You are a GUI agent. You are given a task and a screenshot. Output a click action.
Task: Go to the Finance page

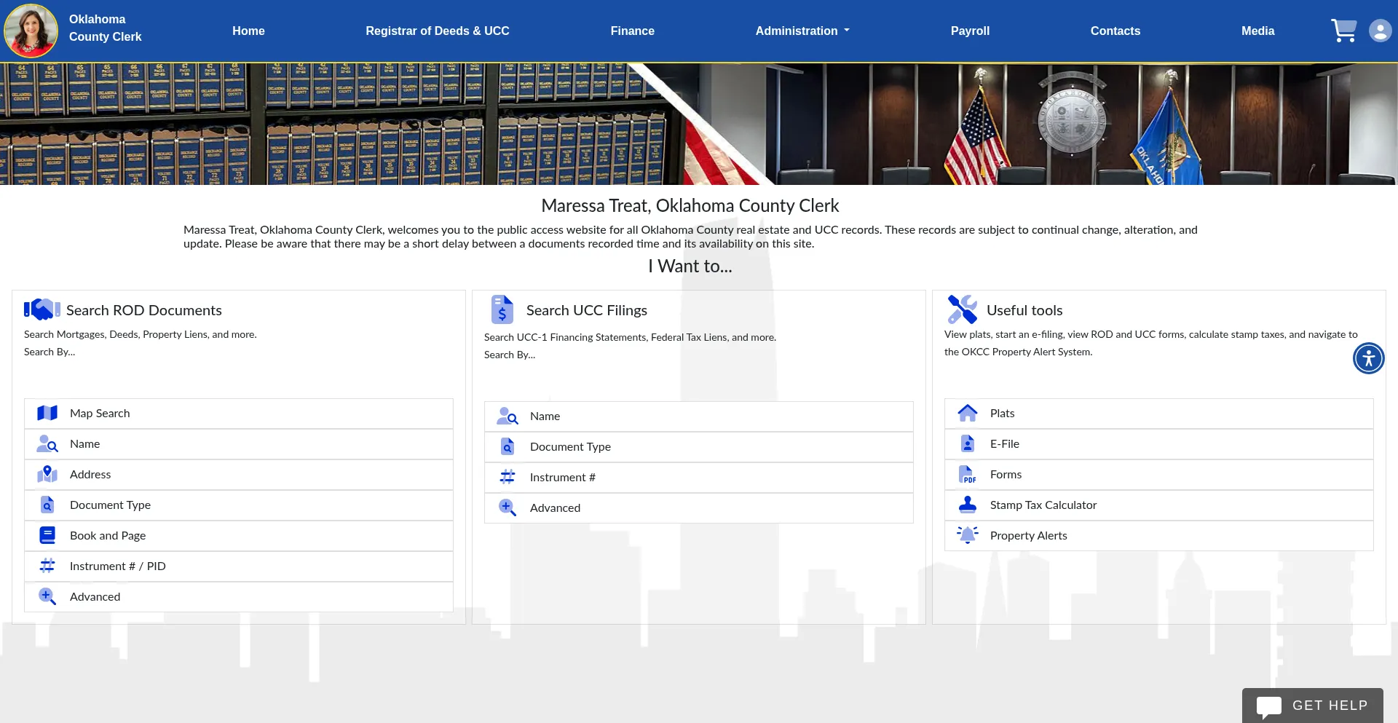[632, 31]
